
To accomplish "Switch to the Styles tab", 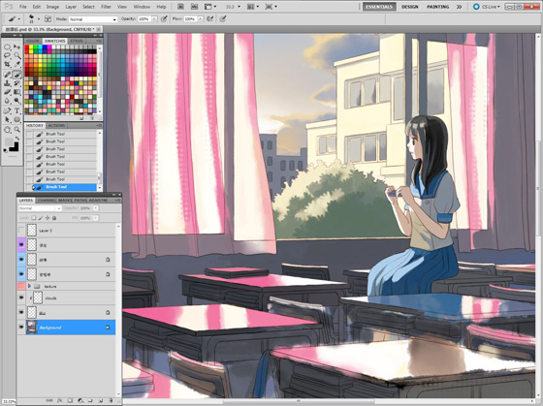I will [77, 41].
